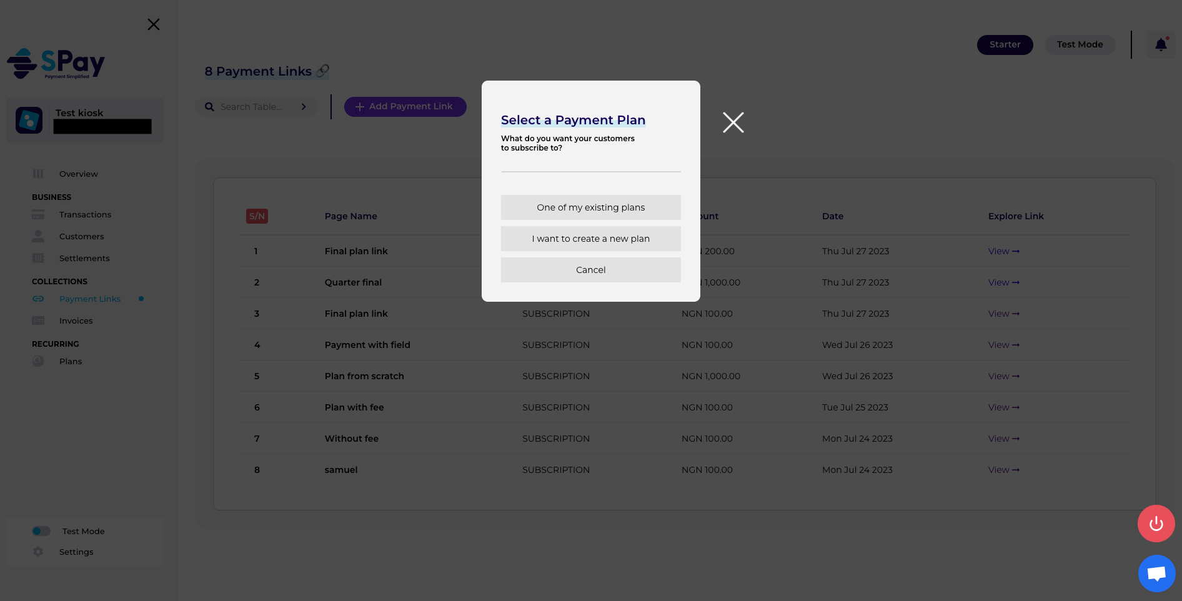The width and height of the screenshot is (1182, 601).
Task: Click the link icon beside 8 Payment Links
Action: pyautogui.click(x=322, y=71)
